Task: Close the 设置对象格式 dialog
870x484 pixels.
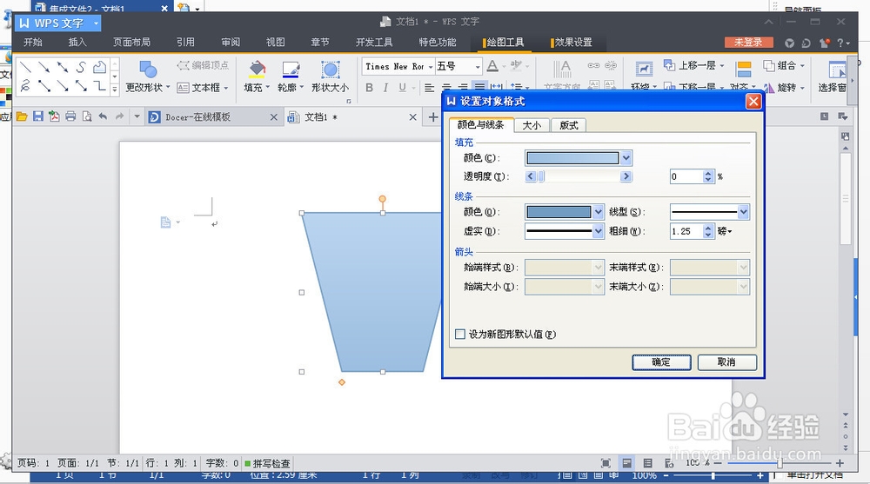Action: [753, 102]
